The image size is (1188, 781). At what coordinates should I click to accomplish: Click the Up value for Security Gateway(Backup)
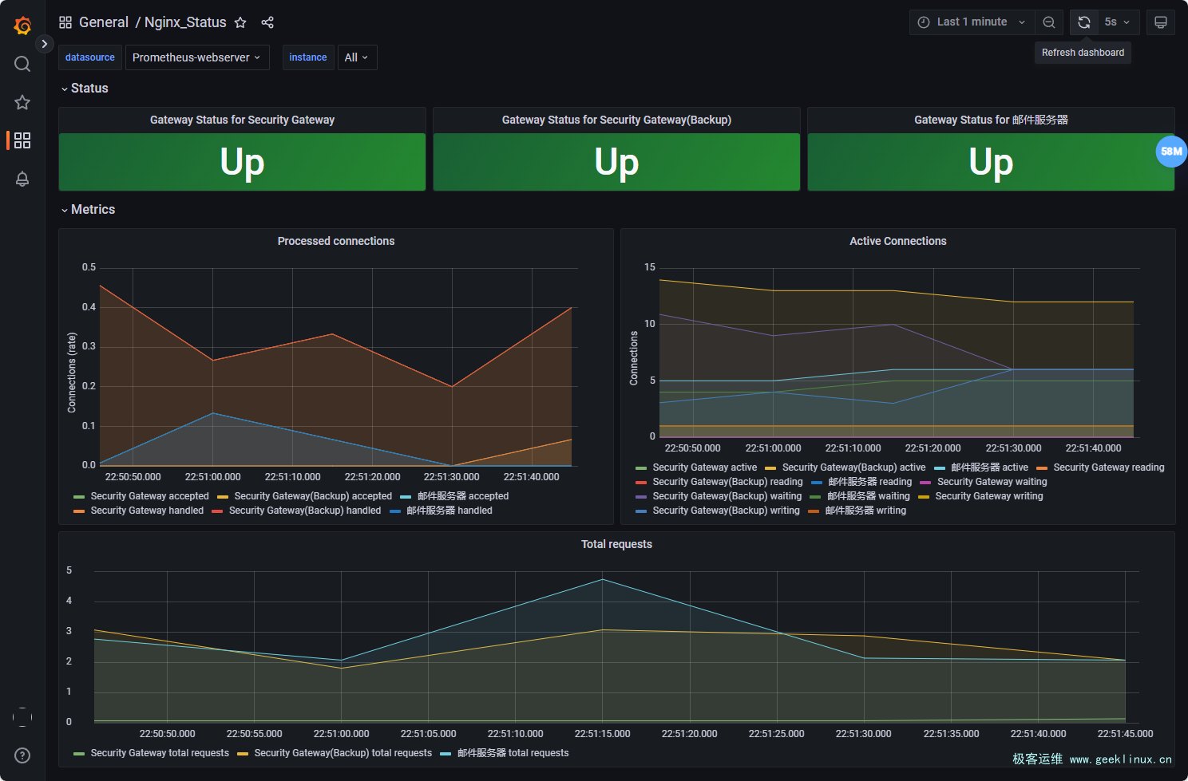(616, 162)
